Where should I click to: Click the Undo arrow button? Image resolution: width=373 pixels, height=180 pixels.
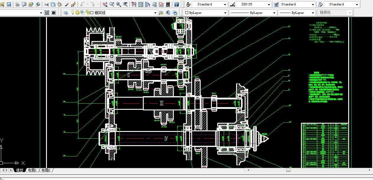pos(82,4)
